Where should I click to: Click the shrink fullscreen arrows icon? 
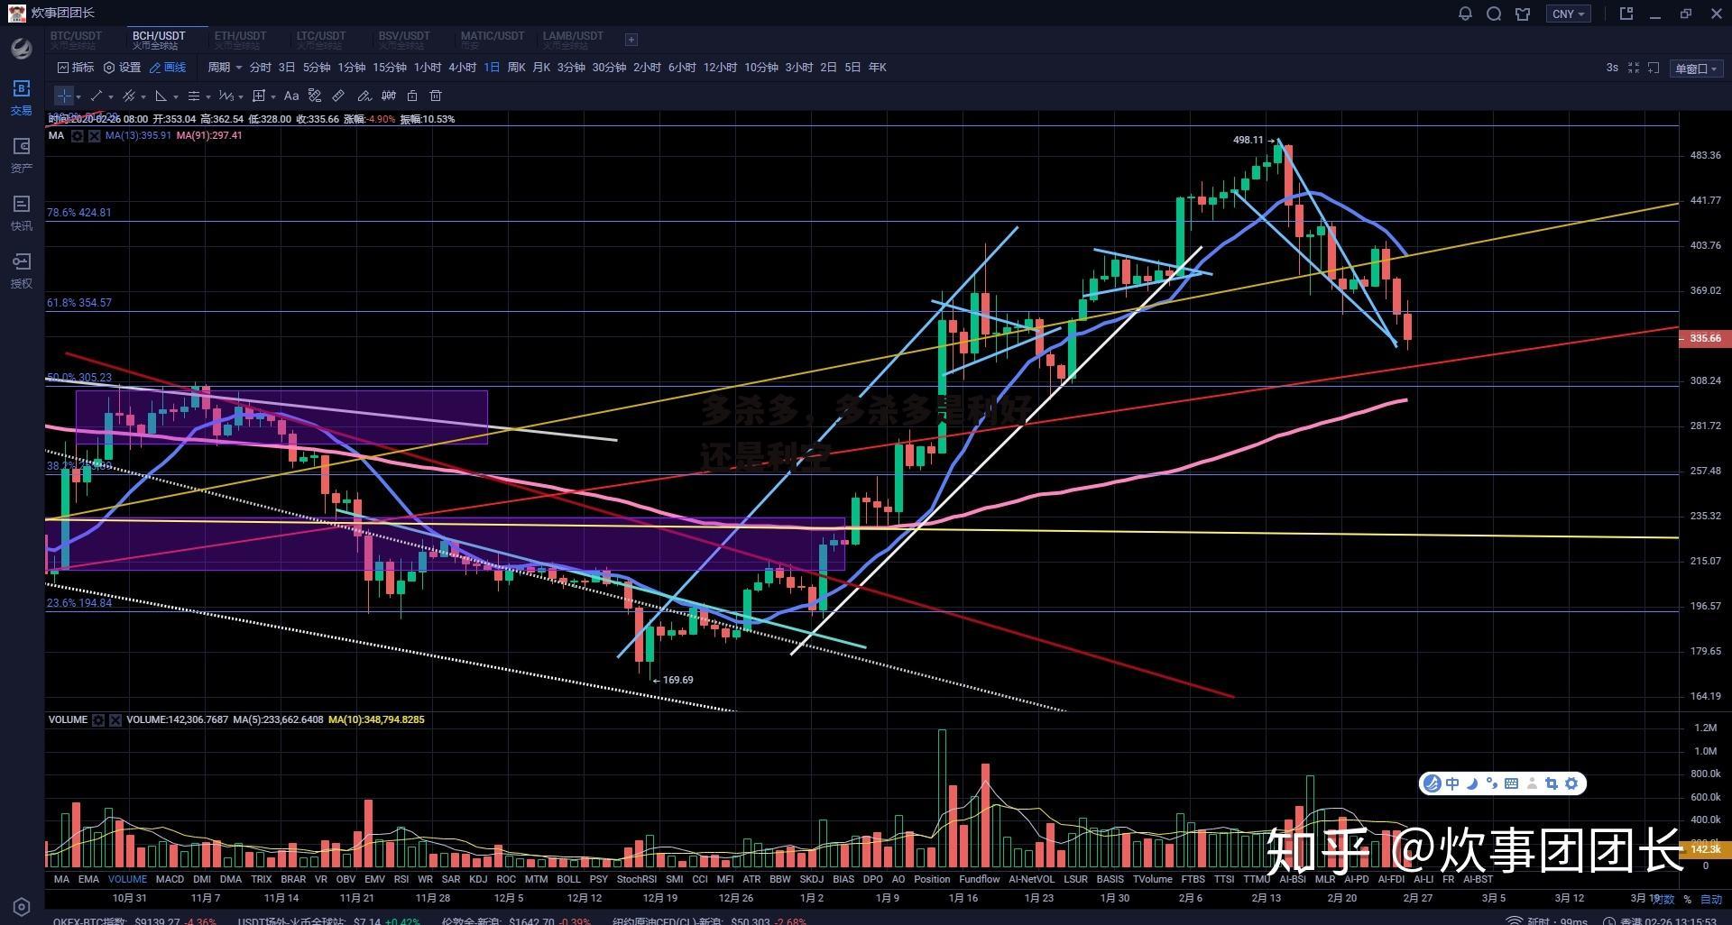pos(1634,68)
